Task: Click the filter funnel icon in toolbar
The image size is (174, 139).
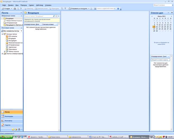Action: 65,9
